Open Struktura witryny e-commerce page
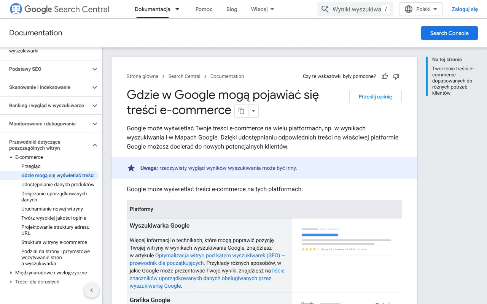 pyautogui.click(x=54, y=242)
